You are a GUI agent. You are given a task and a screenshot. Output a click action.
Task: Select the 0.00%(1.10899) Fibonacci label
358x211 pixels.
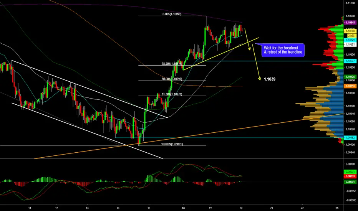172,14
